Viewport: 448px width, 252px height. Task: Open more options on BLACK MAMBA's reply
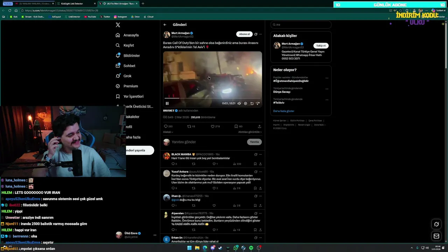tap(260, 154)
